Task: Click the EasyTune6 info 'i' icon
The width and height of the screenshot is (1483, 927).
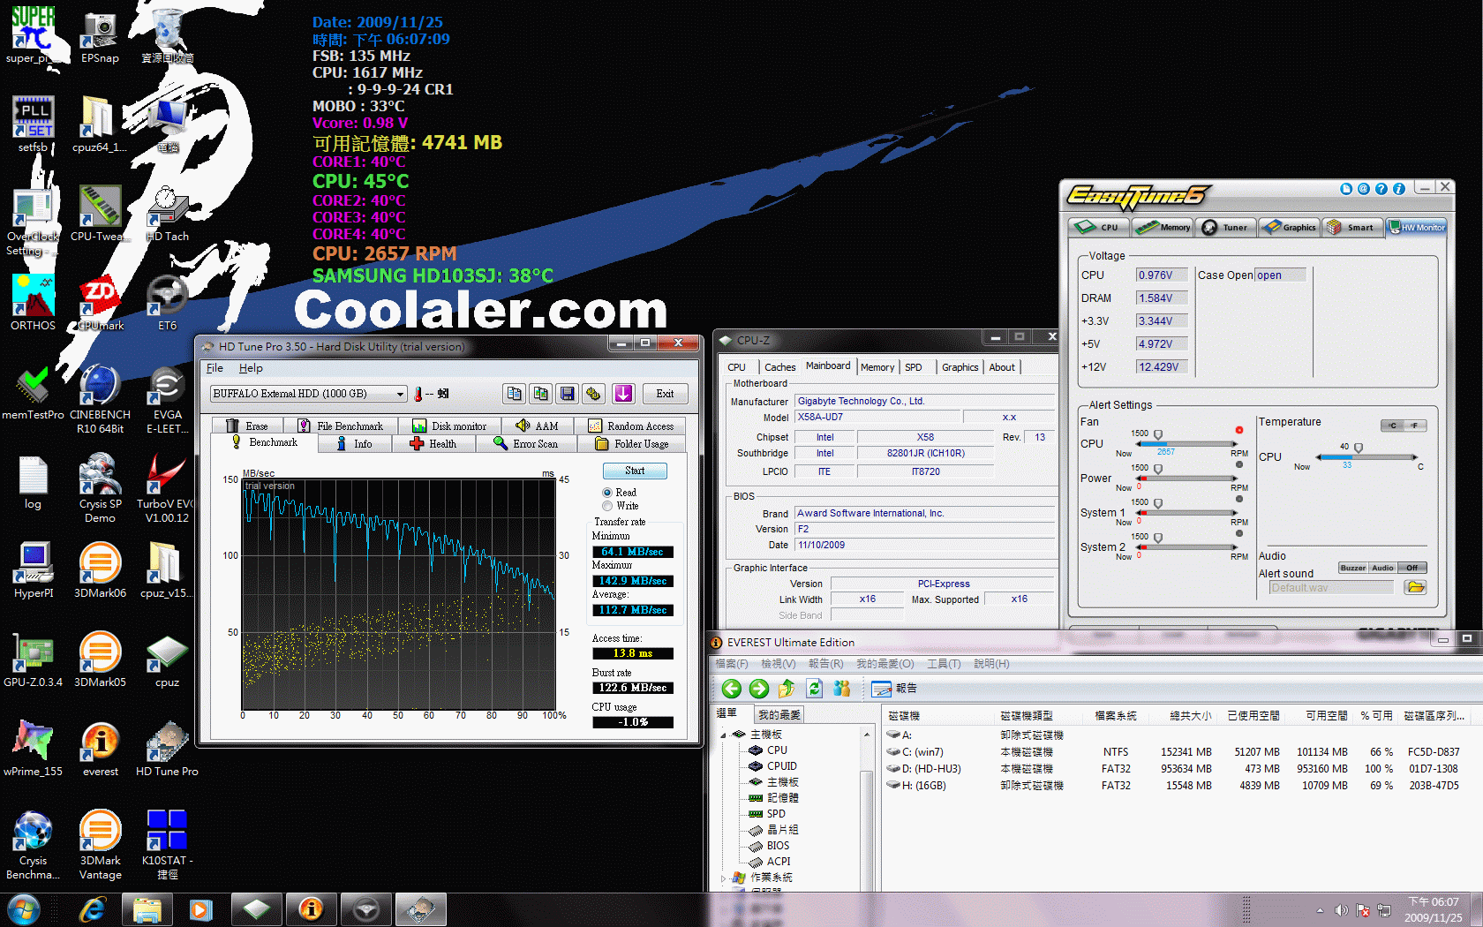Action: (x=1399, y=189)
